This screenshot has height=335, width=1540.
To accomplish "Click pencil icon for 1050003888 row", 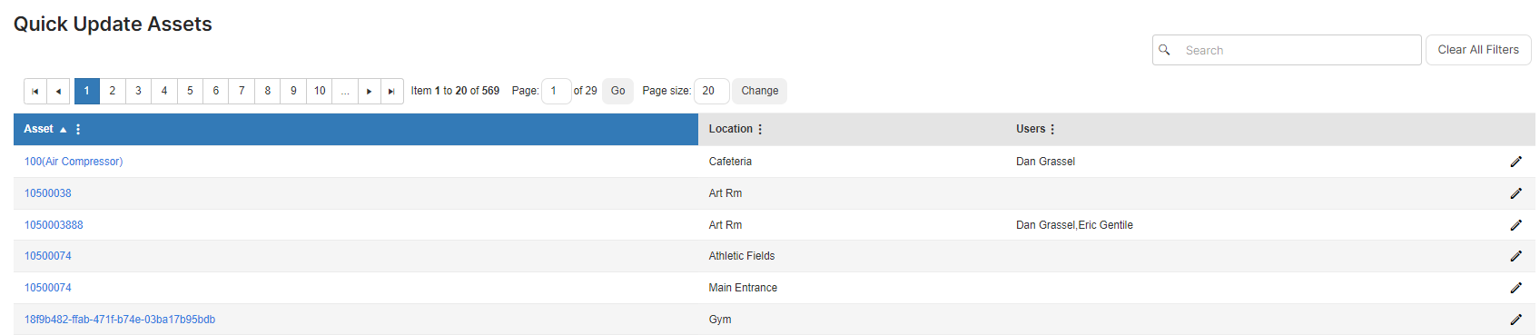I will [x=1515, y=225].
